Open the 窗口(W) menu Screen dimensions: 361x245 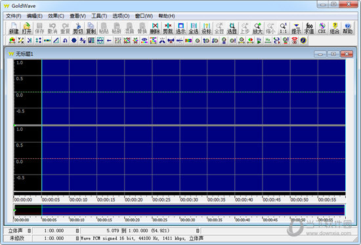point(144,16)
